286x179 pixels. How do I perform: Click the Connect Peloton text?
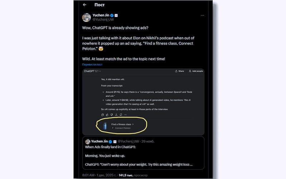pyautogui.click(x=123, y=128)
